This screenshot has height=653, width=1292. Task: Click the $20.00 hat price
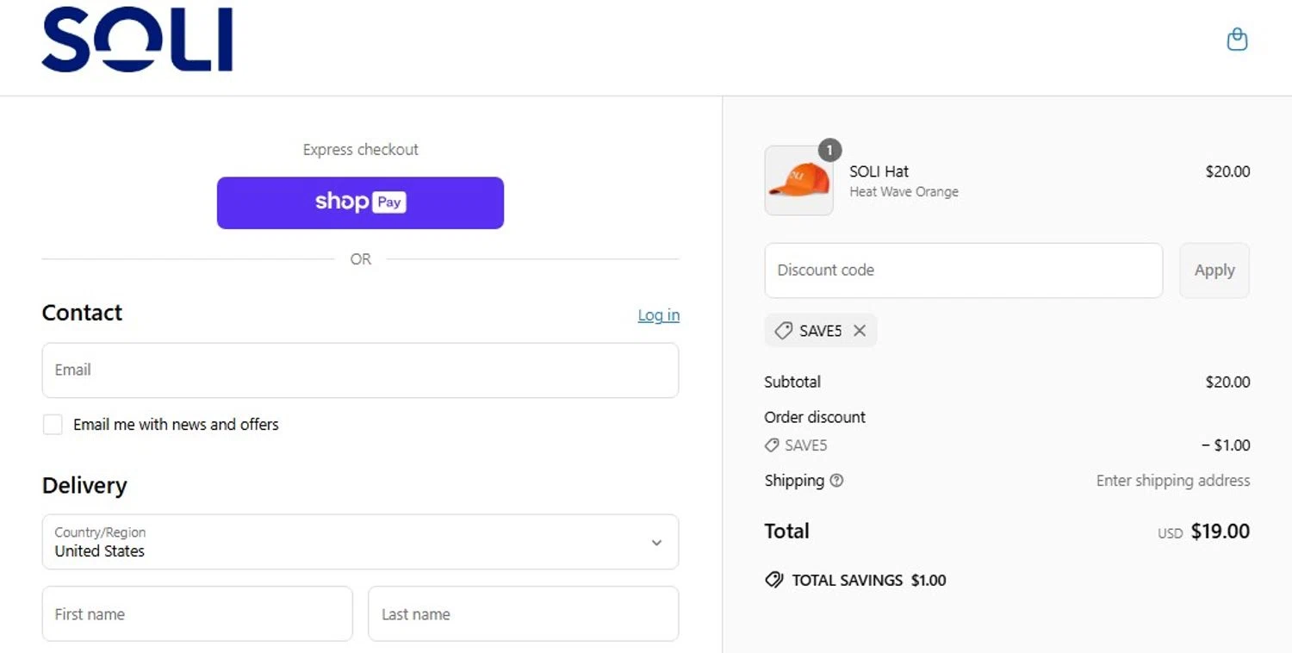coord(1227,171)
